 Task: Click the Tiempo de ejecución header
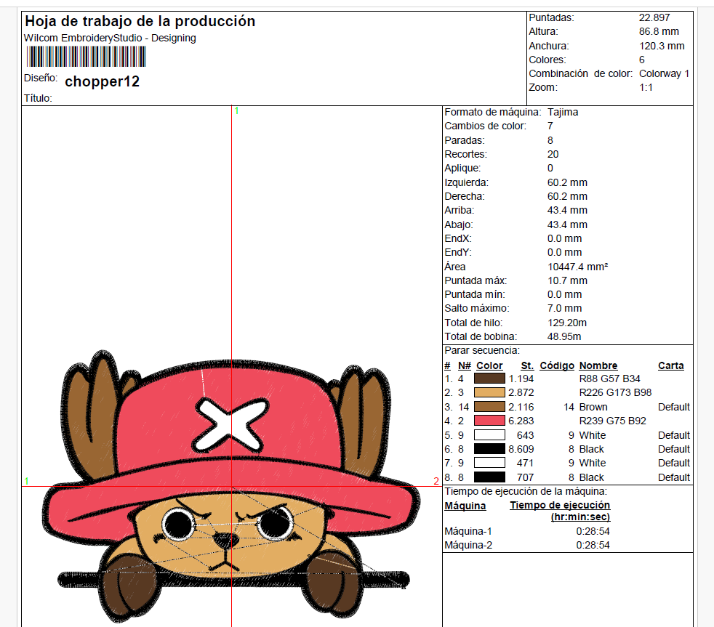[x=560, y=511]
